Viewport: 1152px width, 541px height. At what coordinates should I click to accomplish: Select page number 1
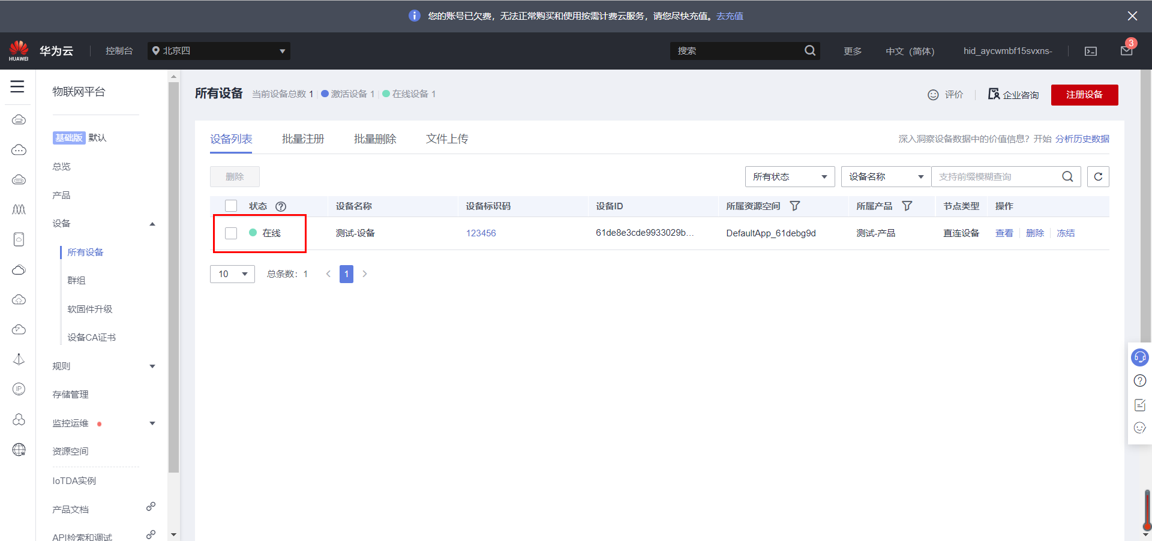click(346, 274)
